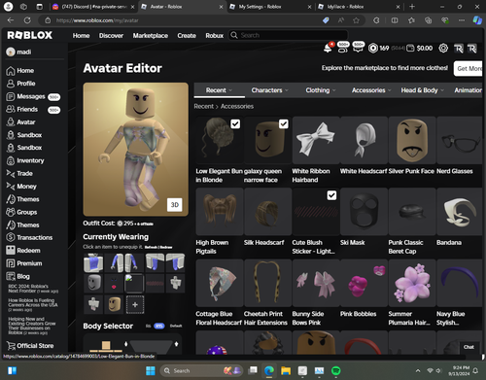Image resolution: width=486 pixels, height=380 pixels.
Task: Open Microsoft Edge from the taskbar
Action: point(269,370)
